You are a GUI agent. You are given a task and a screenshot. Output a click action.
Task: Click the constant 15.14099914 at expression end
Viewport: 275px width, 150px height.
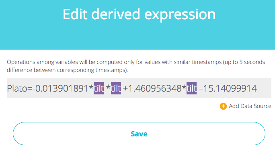pyautogui.click(x=230, y=88)
